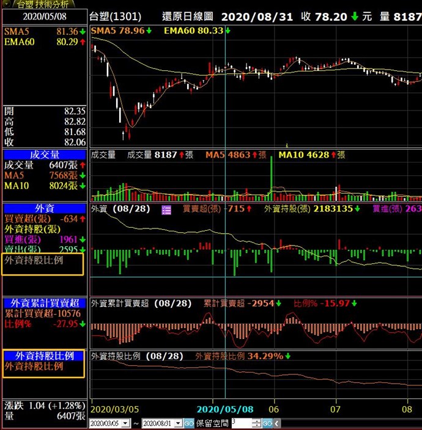Click the tall green volume spike bar

(x=270, y=177)
